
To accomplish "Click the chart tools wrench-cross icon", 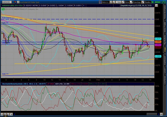I will 111,2.
